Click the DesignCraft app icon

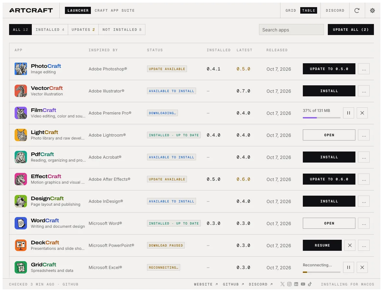pos(20,201)
